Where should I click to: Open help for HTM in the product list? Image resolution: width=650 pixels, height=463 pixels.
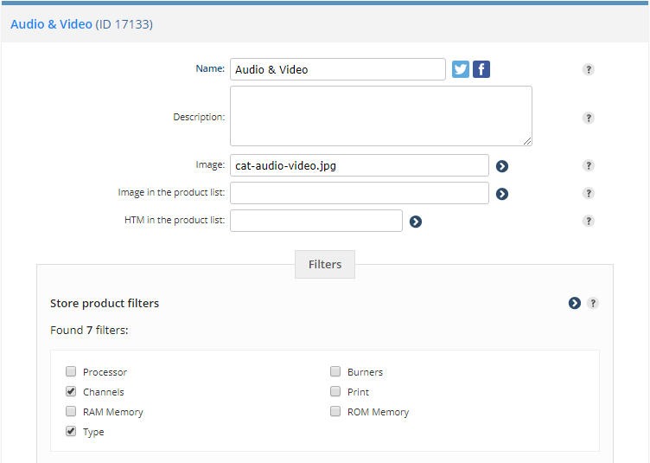click(x=589, y=221)
